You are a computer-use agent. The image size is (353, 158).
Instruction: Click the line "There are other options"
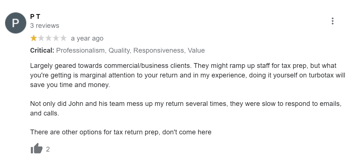coord(121,132)
